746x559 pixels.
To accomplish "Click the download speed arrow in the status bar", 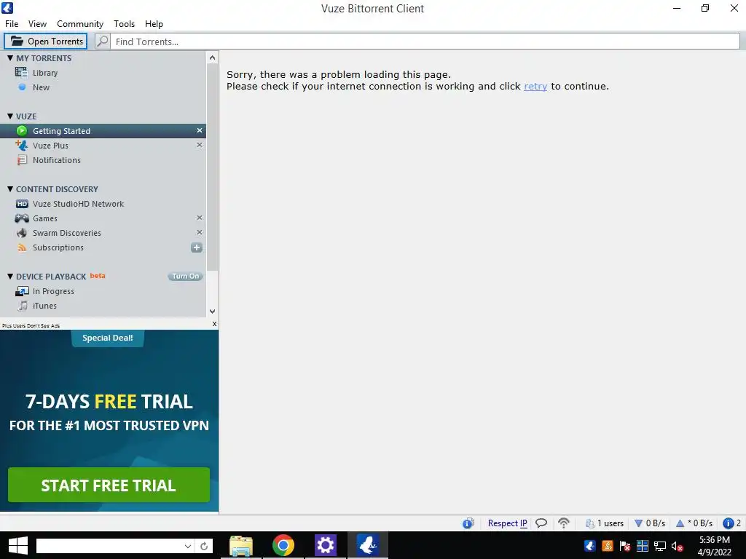I will [x=638, y=523].
